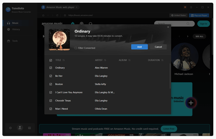Image resolution: width=216 pixels, height=139 pixels.
Task: Click the Amazon Music web player tab
Action: point(60,7)
